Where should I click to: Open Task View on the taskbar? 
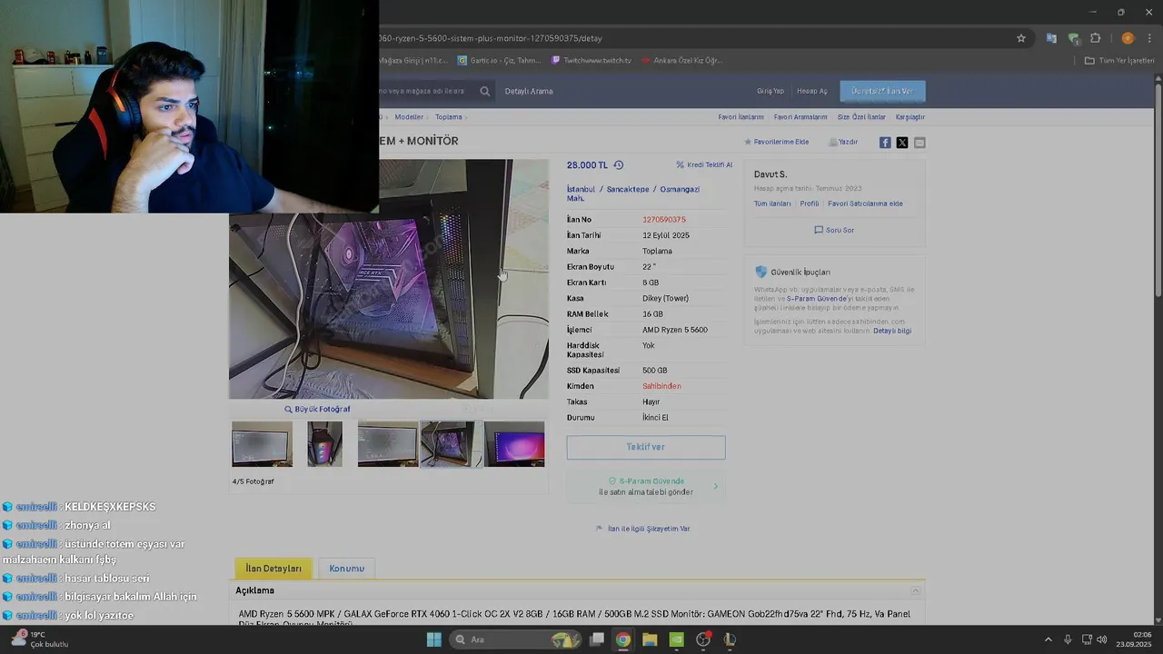coord(597,639)
